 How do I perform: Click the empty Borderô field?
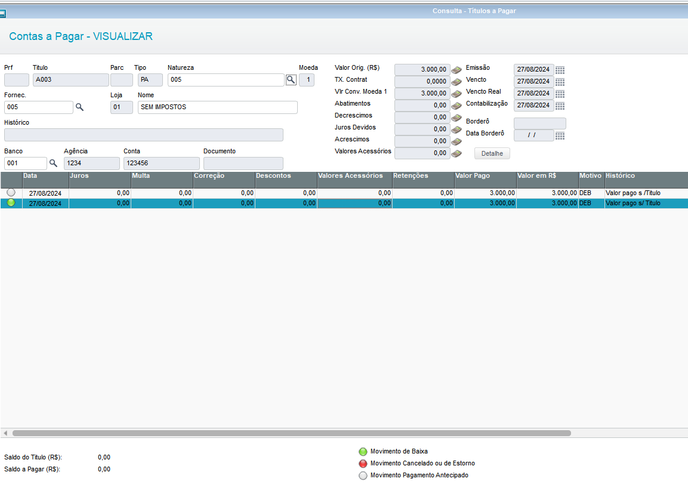(x=539, y=124)
